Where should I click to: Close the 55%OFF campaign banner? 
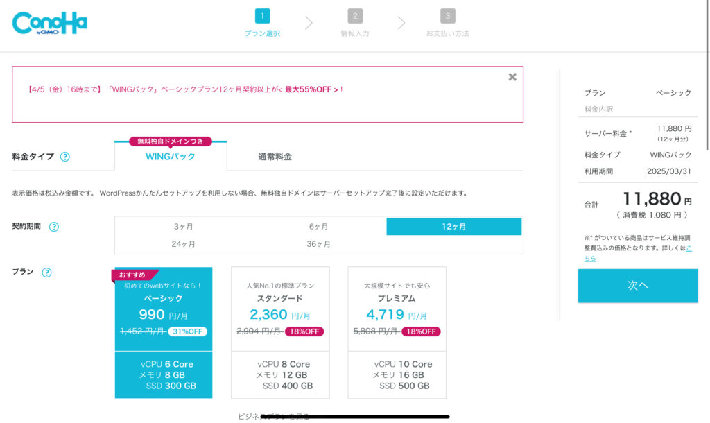(512, 77)
